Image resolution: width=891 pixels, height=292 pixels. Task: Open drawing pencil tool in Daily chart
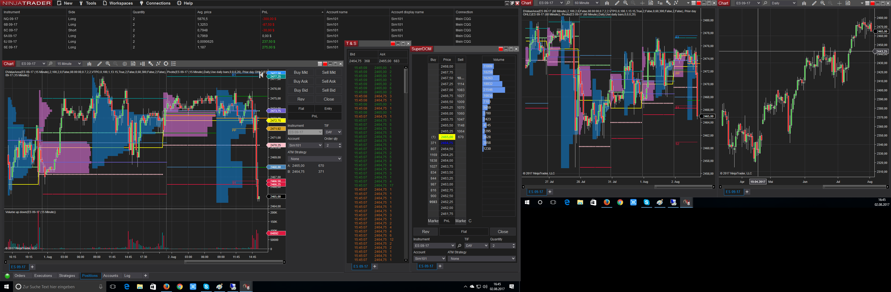pos(814,3)
